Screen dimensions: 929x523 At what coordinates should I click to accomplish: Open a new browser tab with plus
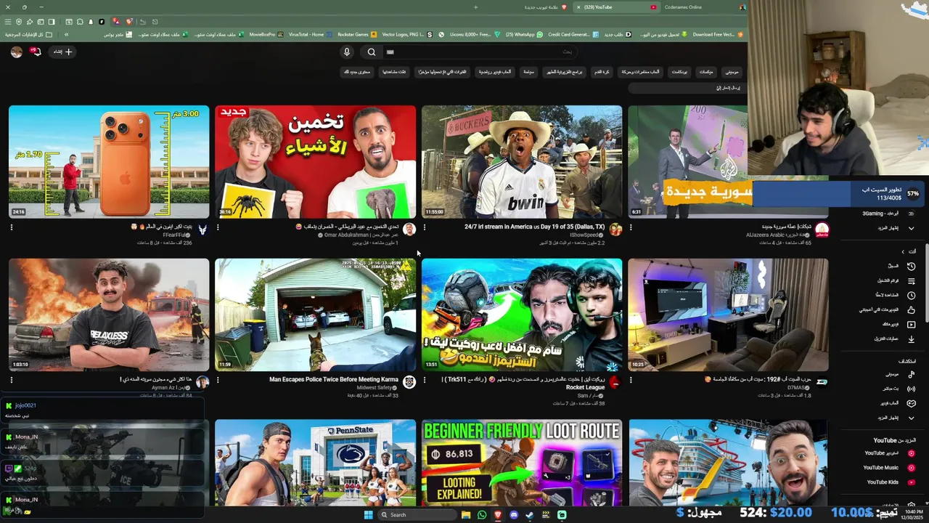(x=475, y=7)
